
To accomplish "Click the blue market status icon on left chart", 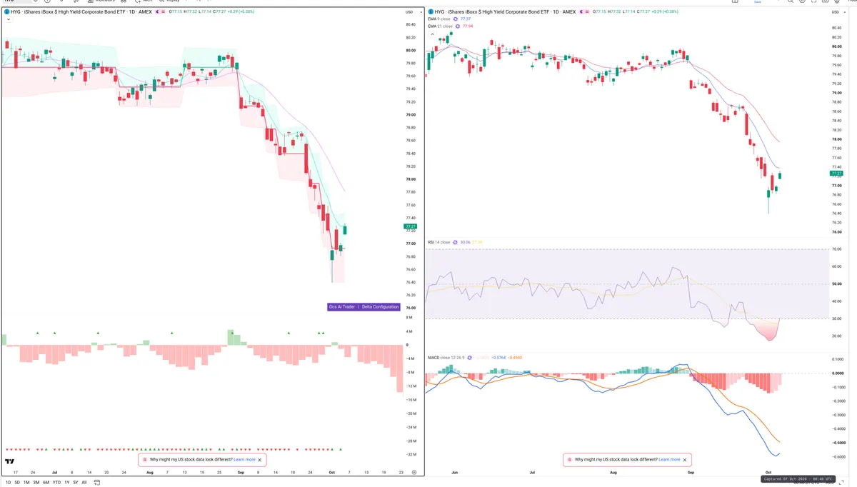I will [x=6, y=12].
